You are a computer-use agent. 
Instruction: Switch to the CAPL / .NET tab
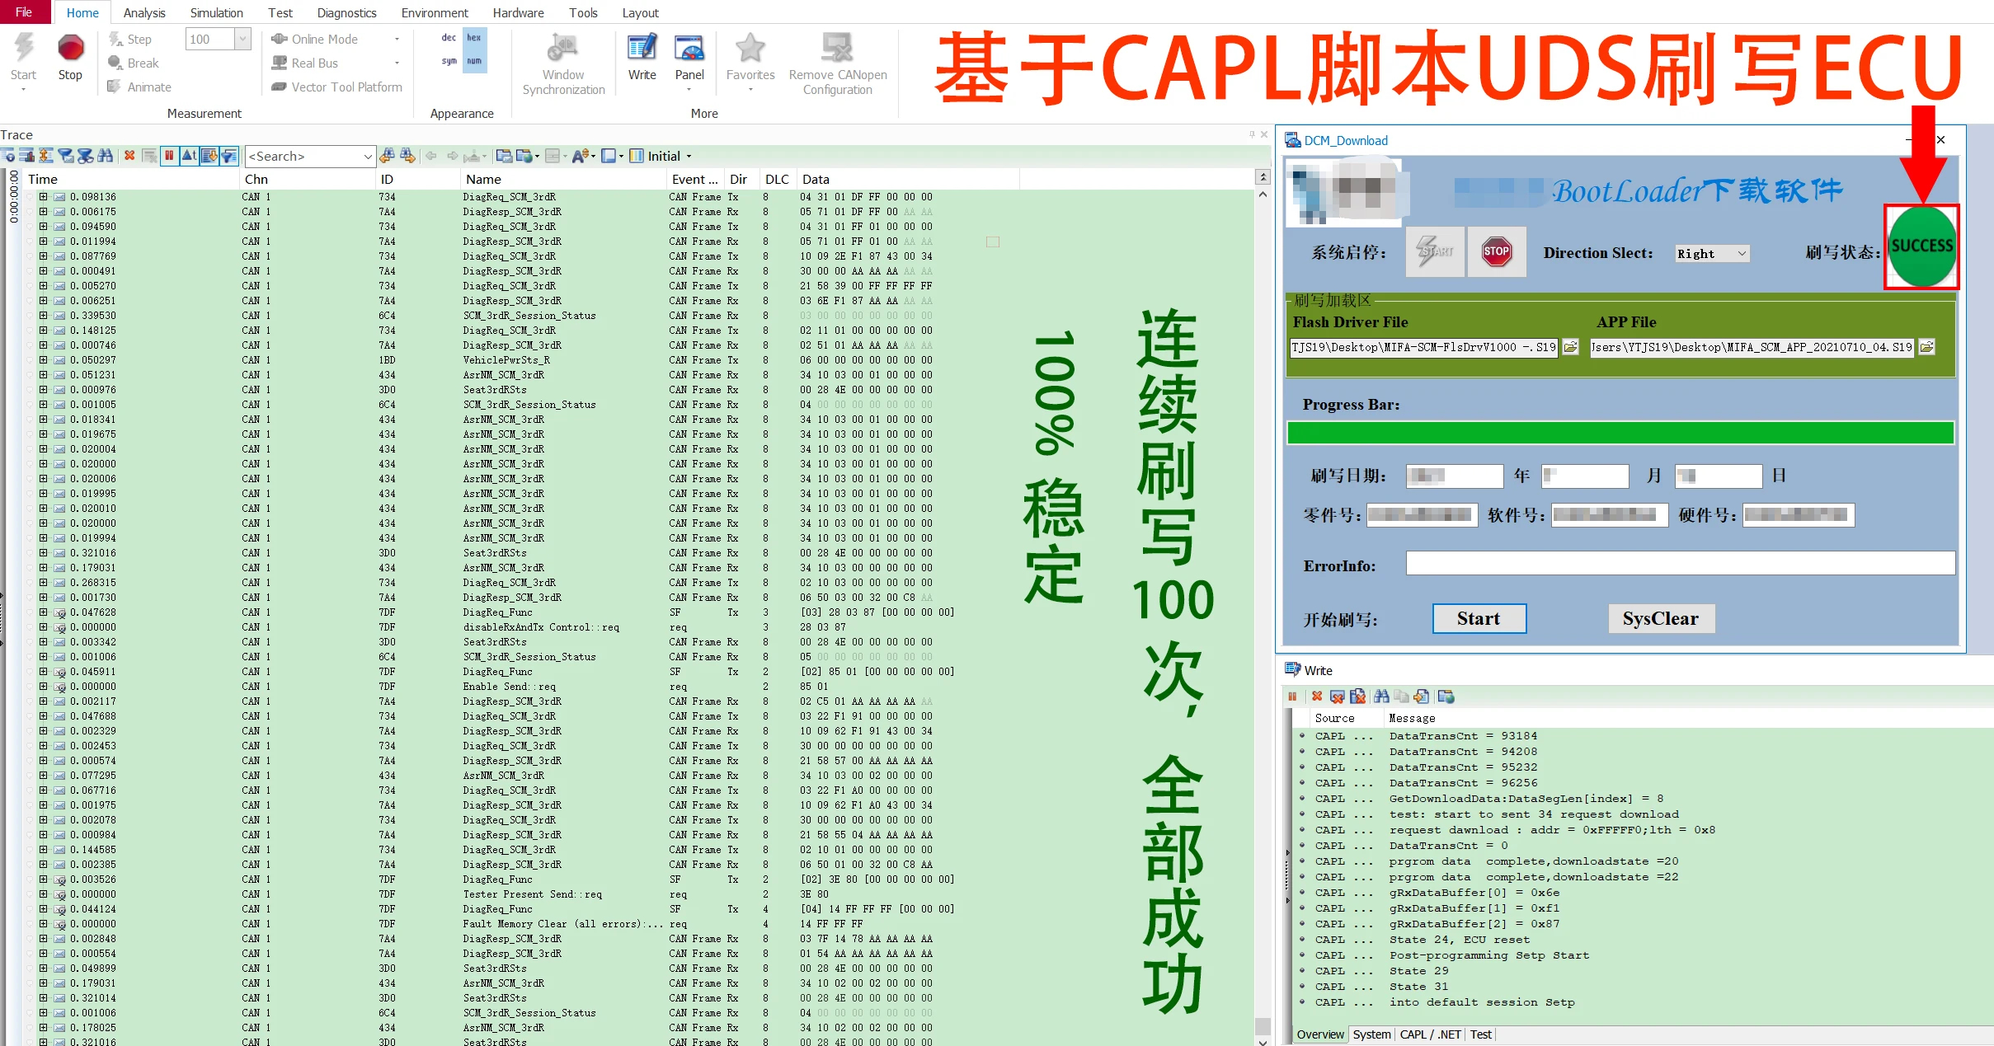(1430, 1034)
